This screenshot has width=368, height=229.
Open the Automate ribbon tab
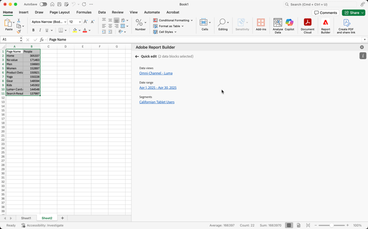[152, 12]
